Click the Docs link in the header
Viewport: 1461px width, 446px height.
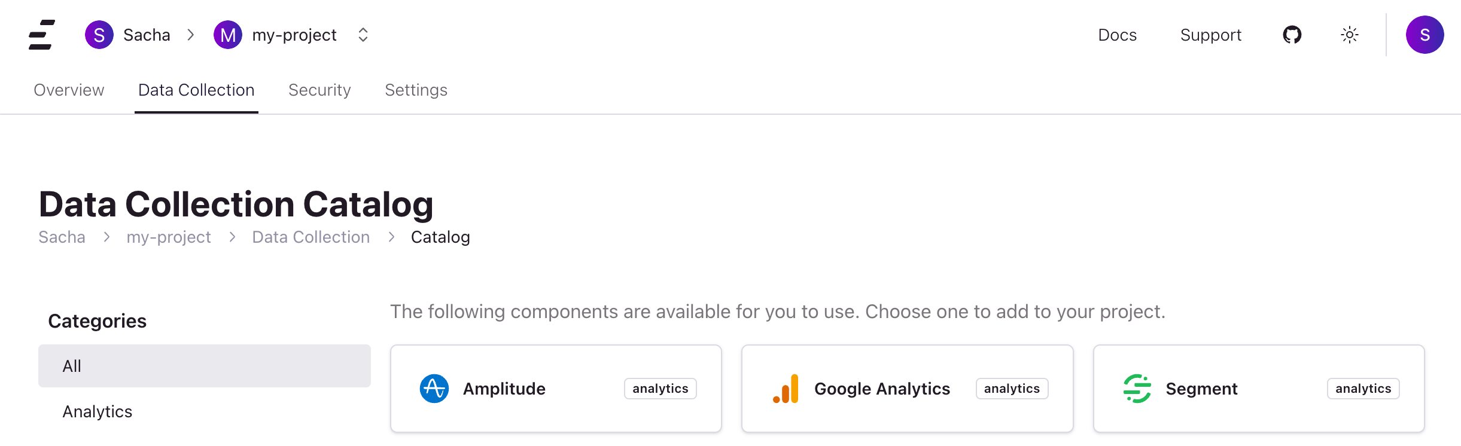coord(1117,35)
